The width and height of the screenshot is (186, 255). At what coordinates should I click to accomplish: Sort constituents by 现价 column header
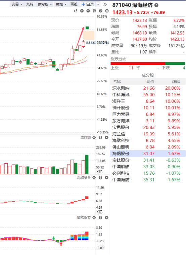(x=150, y=82)
